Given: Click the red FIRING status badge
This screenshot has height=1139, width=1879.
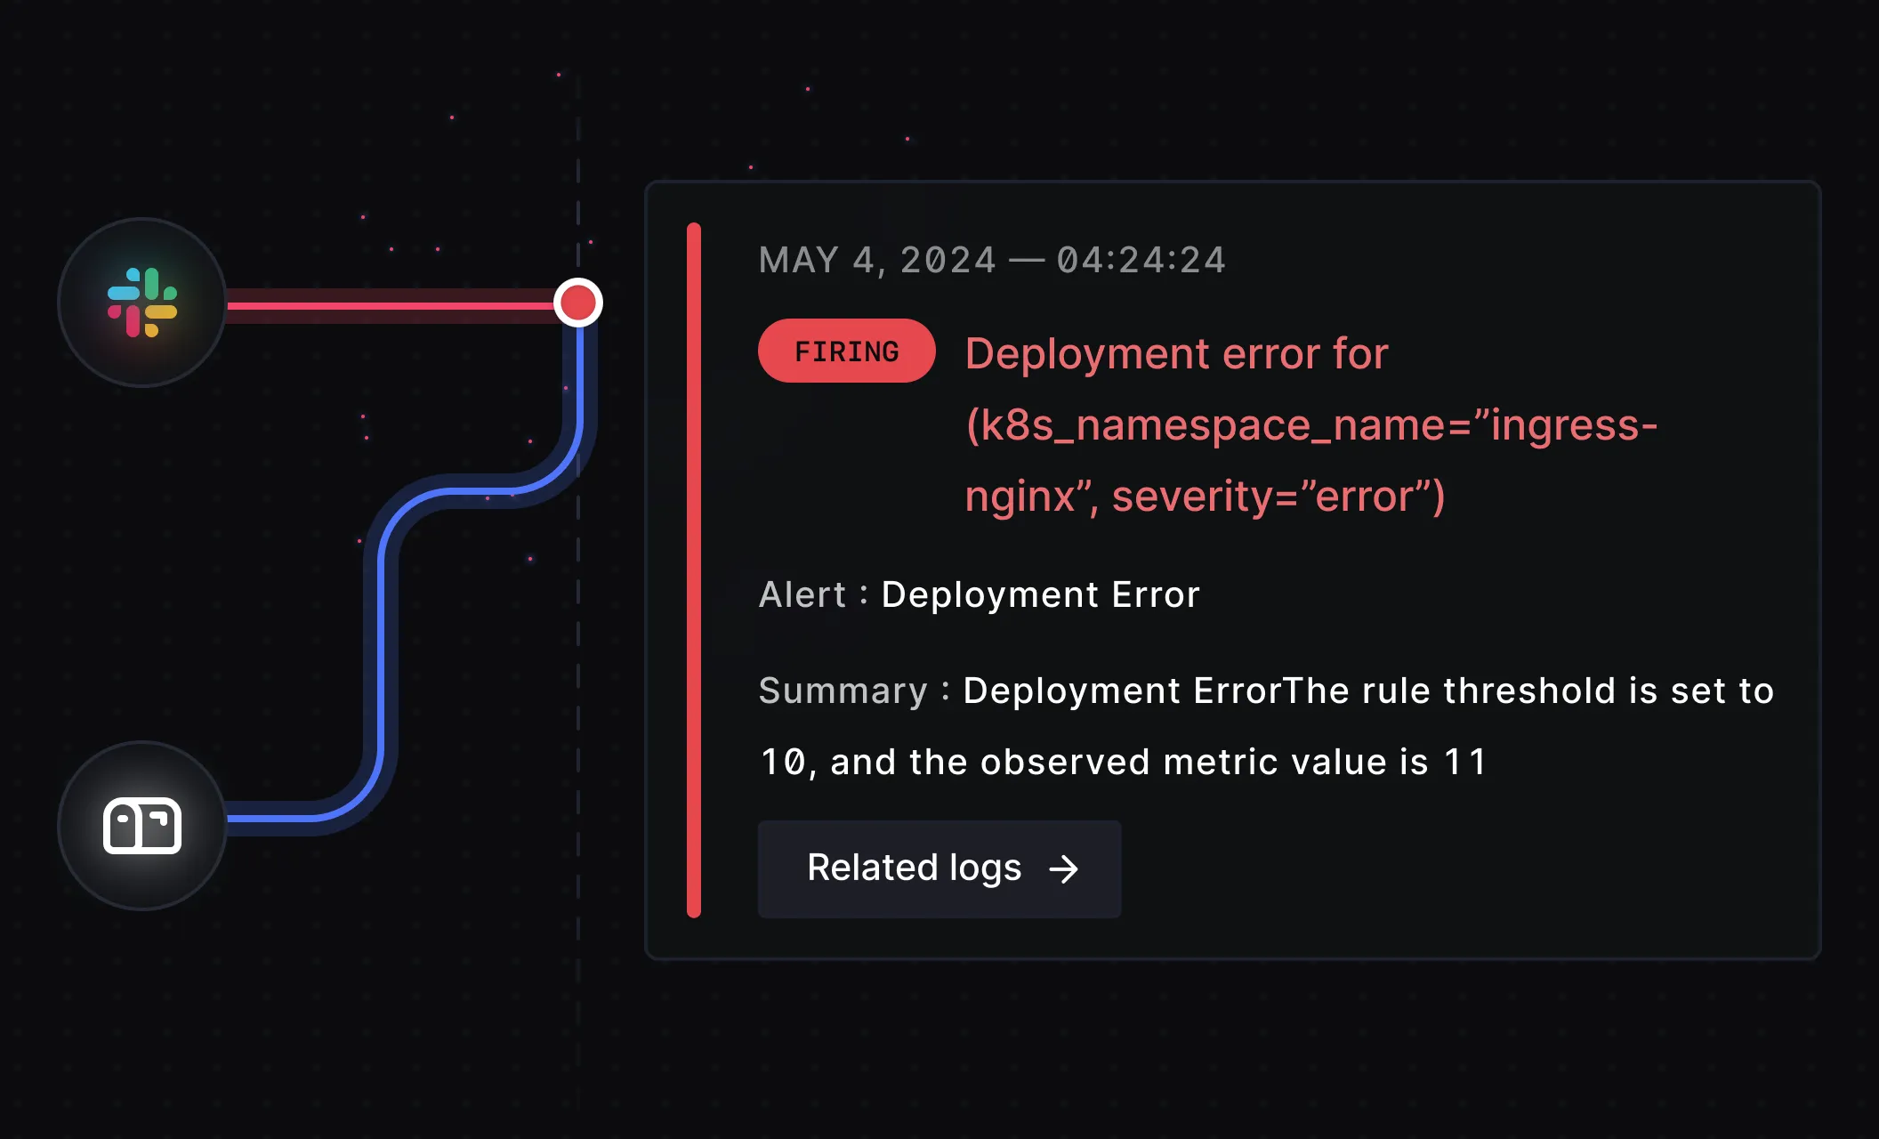Looking at the screenshot, I should tap(846, 351).
